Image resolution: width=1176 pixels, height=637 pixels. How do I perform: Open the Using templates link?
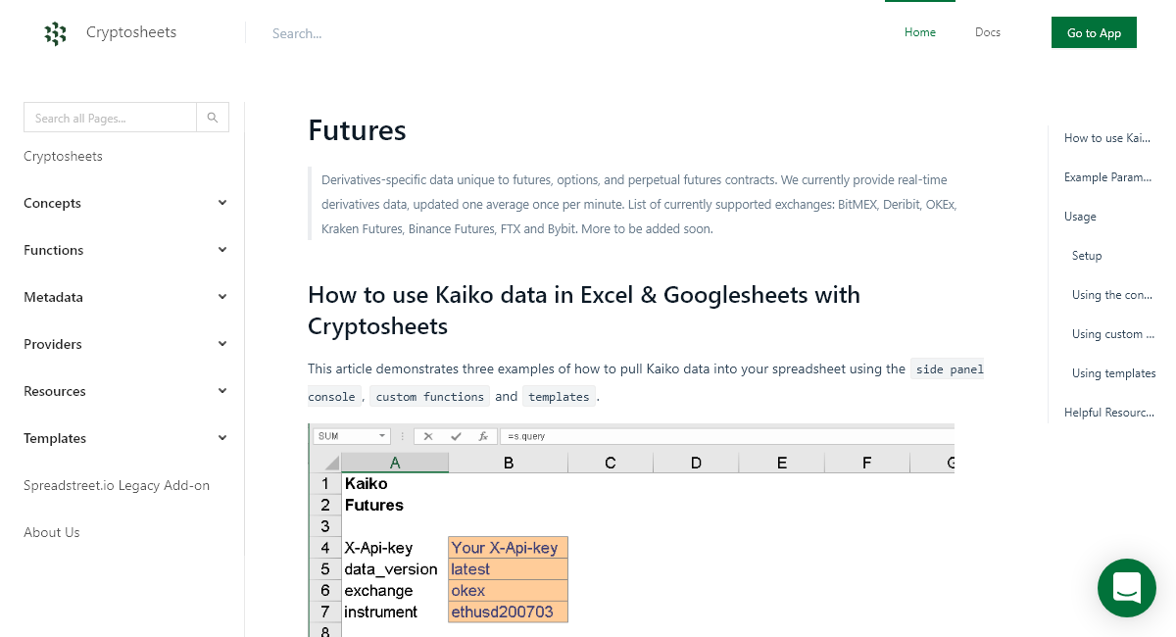tap(1114, 373)
